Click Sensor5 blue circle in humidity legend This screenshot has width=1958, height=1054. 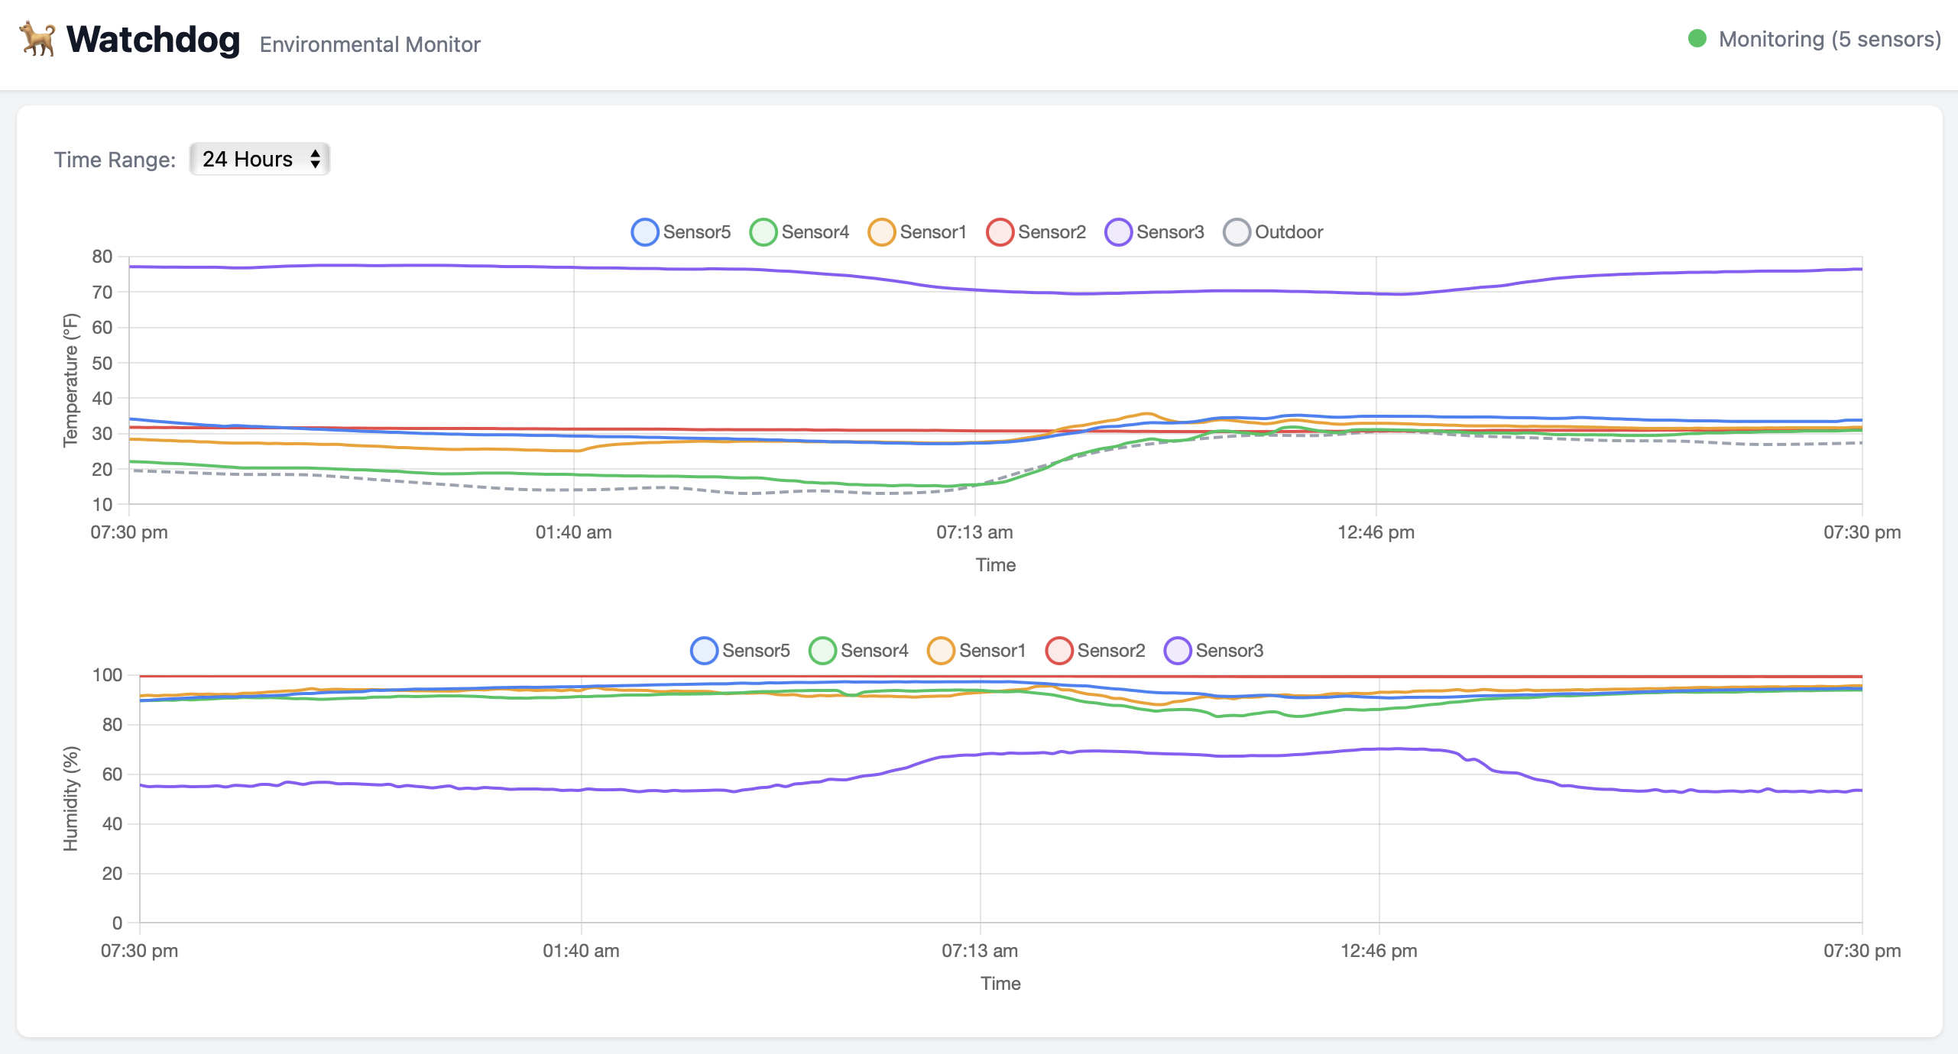pyautogui.click(x=704, y=651)
